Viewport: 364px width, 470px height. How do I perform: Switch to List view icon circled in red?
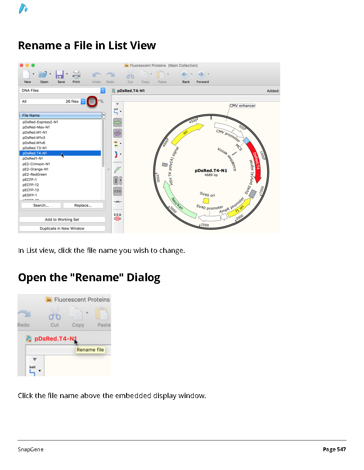click(x=92, y=102)
